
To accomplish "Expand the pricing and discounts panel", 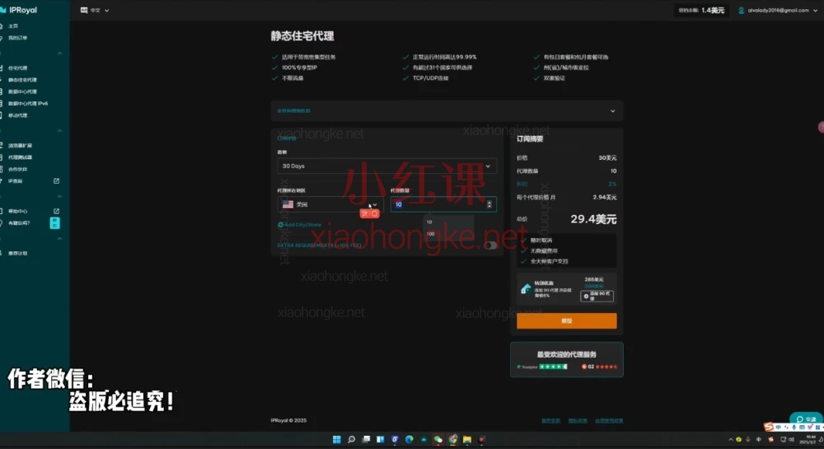I will pyautogui.click(x=447, y=110).
